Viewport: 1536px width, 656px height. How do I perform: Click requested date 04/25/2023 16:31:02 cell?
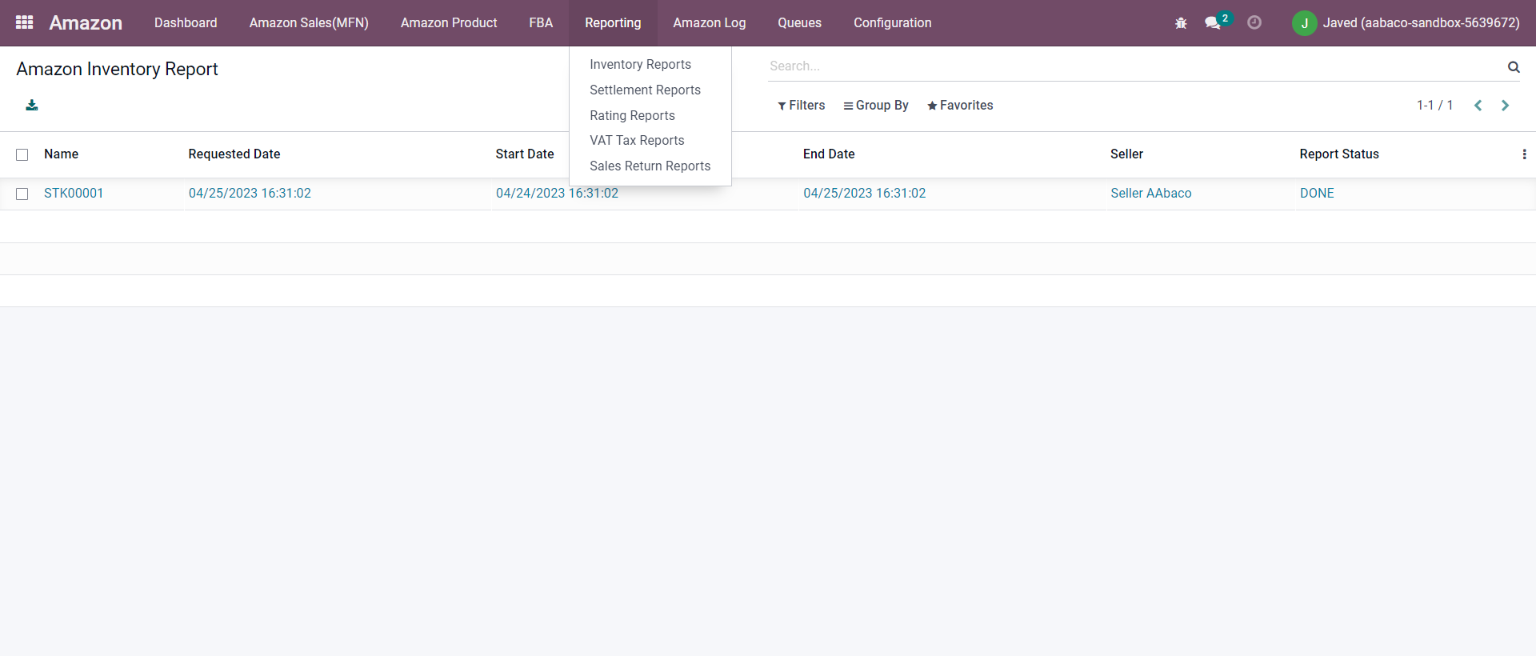pos(250,193)
